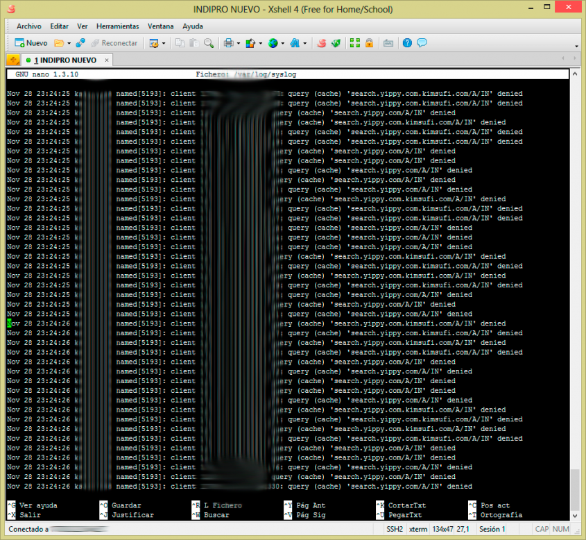Viewport: 586px width, 540px height.
Task: Expand the encoding globe dropdown arrow
Action: click(283, 43)
